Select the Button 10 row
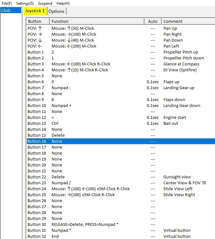 pyautogui.click(x=121, y=106)
